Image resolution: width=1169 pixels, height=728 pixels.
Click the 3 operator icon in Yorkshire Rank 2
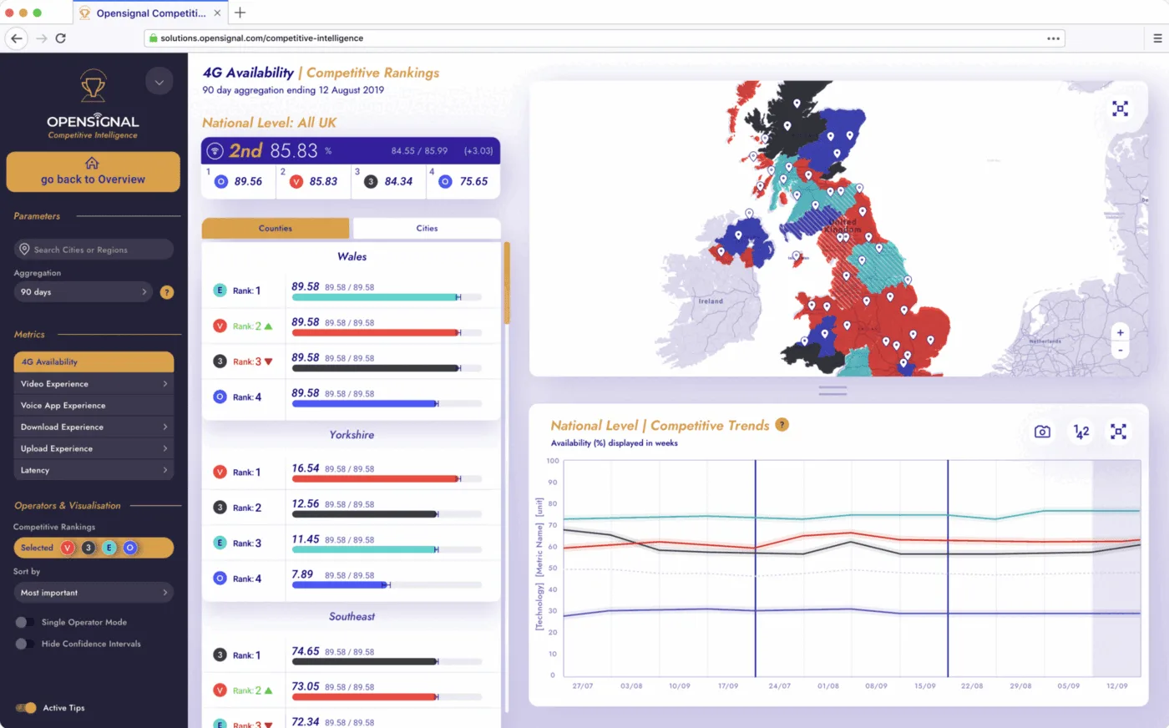click(x=220, y=508)
